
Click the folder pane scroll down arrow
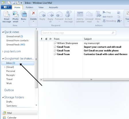tap(36, 105)
